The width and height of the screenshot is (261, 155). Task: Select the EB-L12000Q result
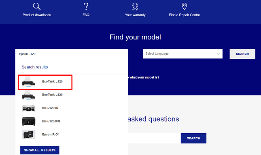coord(51,121)
